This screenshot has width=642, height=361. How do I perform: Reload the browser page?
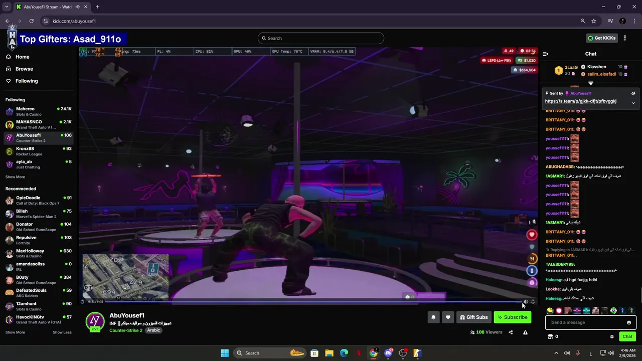[31, 21]
